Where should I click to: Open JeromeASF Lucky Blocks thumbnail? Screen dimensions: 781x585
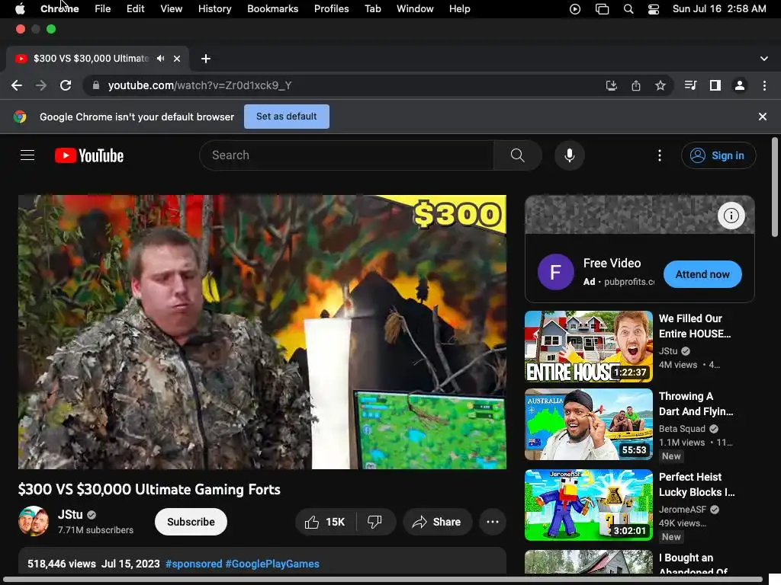[x=588, y=505]
